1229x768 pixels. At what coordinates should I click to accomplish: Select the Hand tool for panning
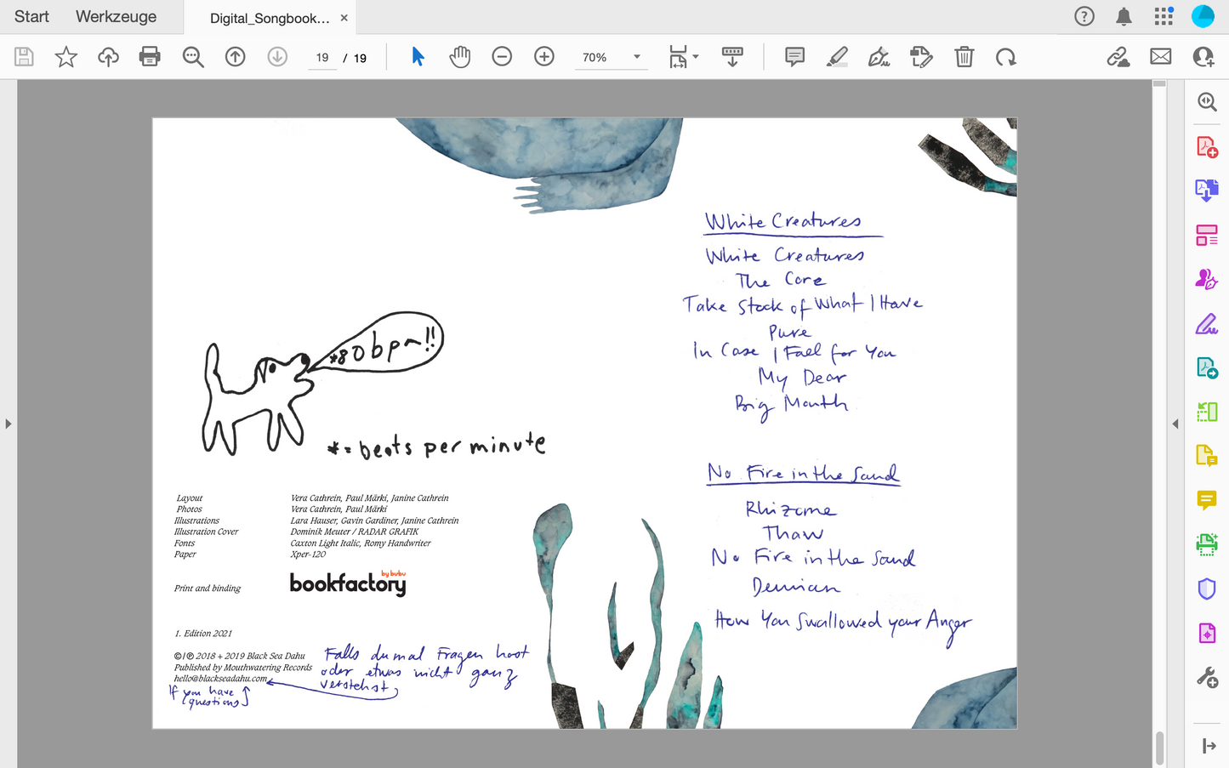460,57
